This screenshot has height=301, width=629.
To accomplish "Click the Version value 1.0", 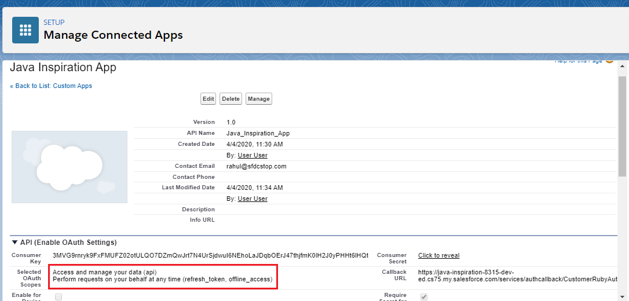I will coord(231,122).
